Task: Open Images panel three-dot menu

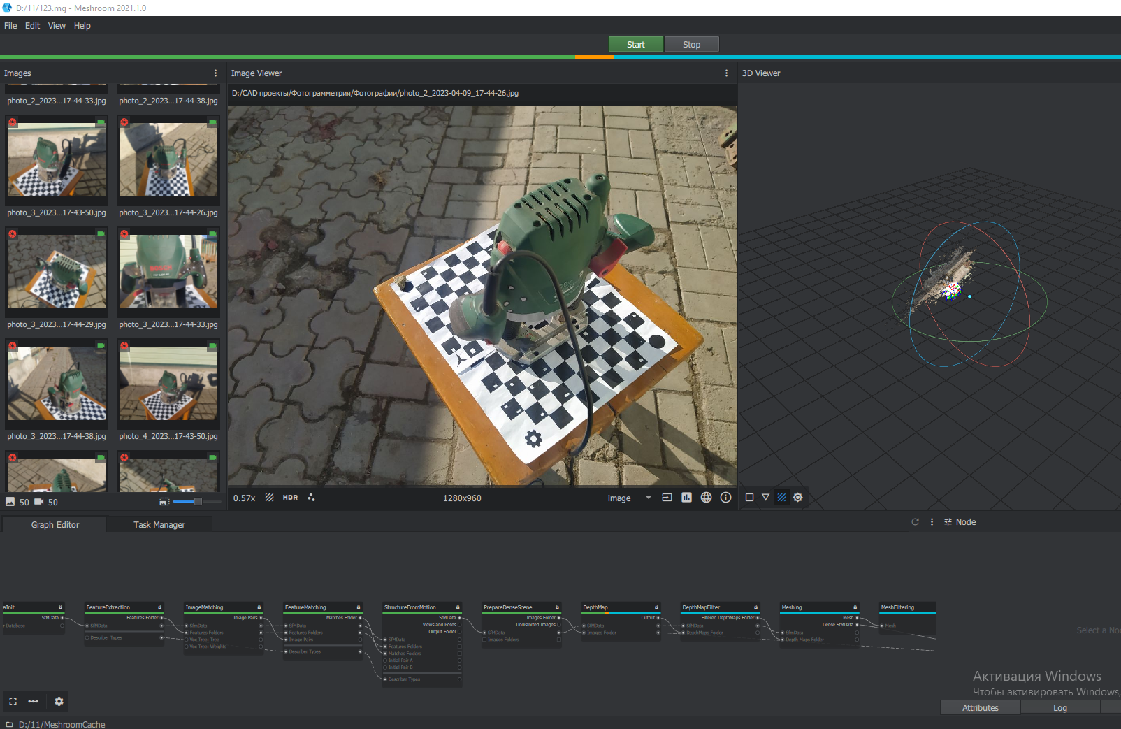Action: coord(215,73)
